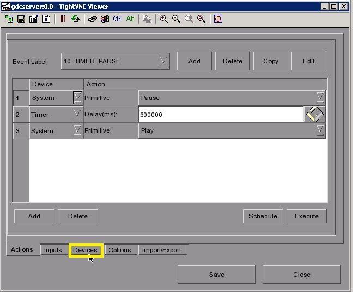353x292 pixels.
Task: Maximize the TightVNC Viewer window
Action: pyautogui.click(x=334, y=7)
